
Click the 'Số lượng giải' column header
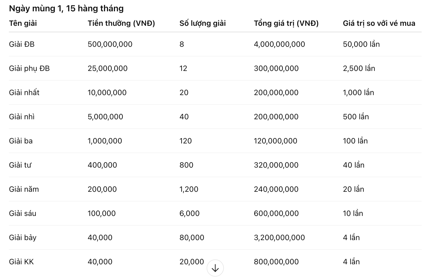pos(203,23)
